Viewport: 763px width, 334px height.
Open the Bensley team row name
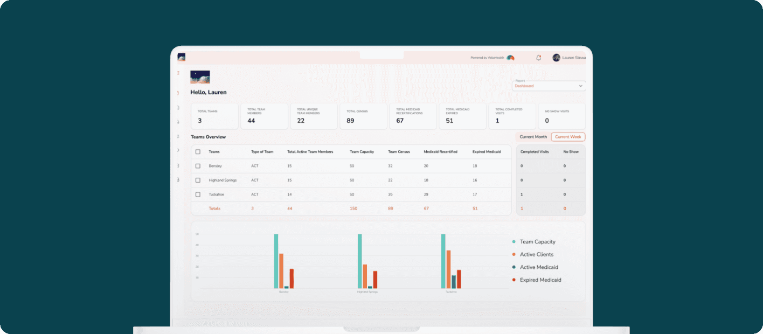pyautogui.click(x=215, y=166)
